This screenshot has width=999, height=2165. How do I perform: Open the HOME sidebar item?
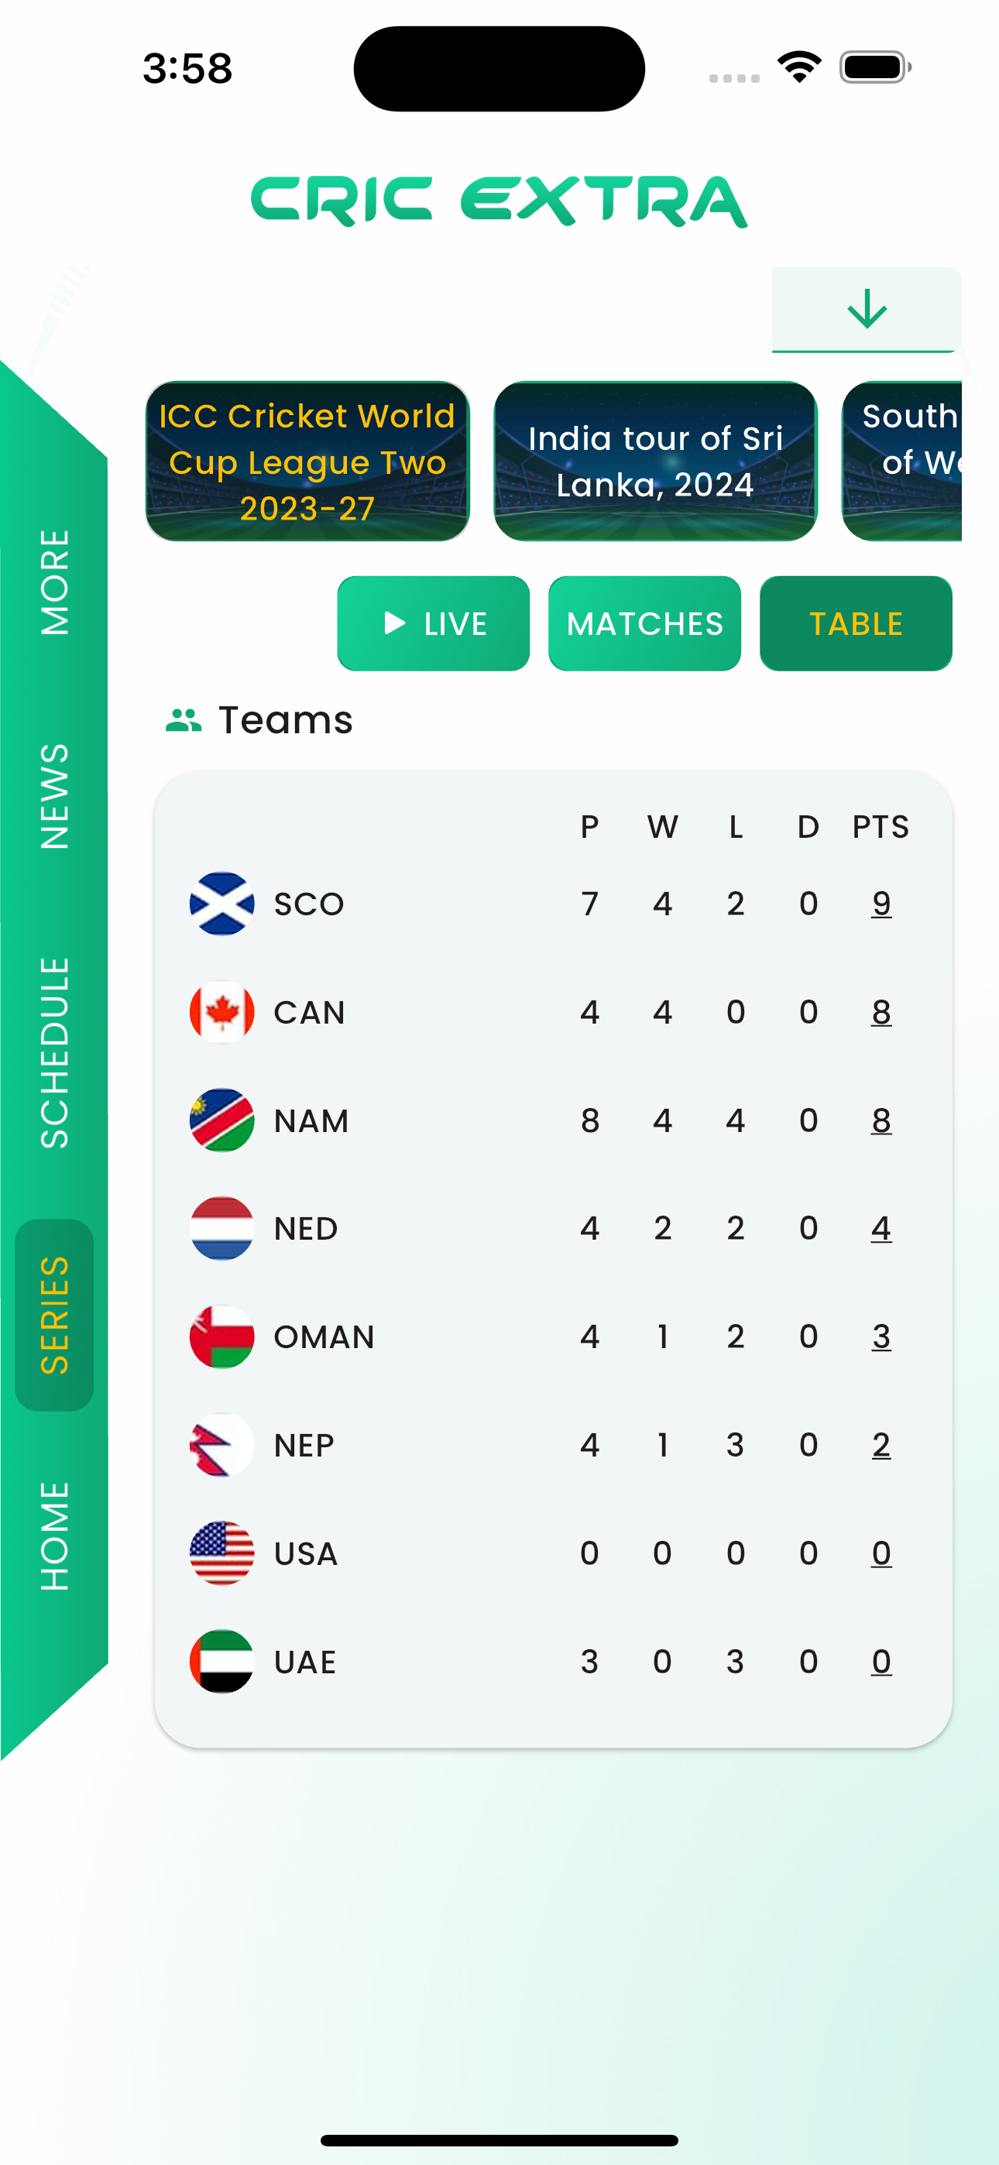(x=53, y=1536)
